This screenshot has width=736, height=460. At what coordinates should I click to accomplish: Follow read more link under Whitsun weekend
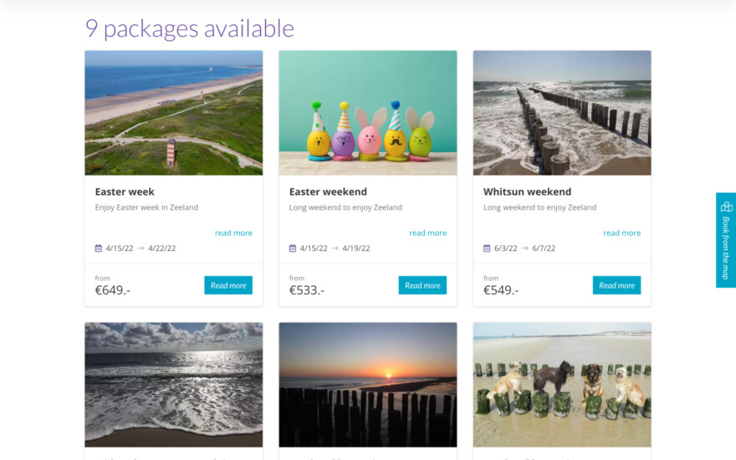click(x=621, y=233)
